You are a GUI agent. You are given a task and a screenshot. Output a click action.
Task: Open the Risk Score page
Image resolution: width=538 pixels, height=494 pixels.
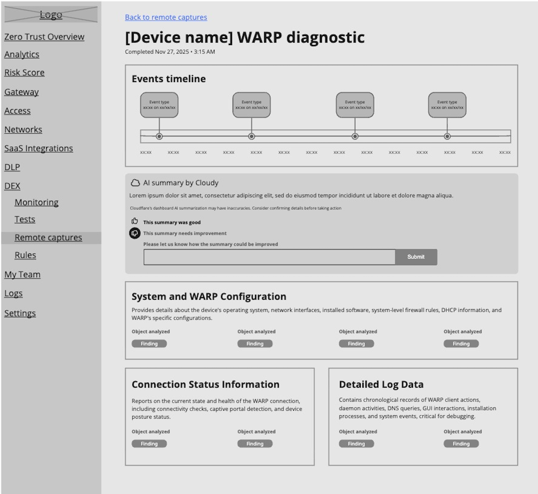(x=24, y=73)
